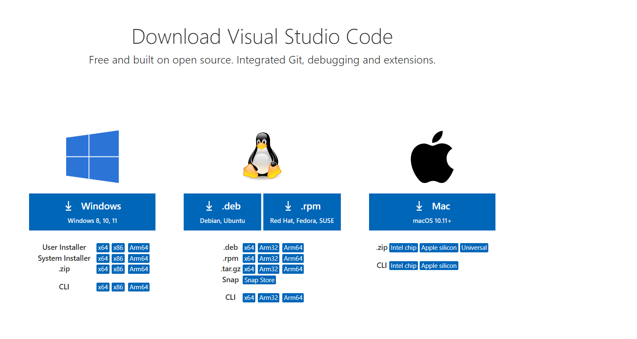Download the Windows 8, 10, 11 installer
This screenshot has height=339, width=637.
tap(92, 212)
